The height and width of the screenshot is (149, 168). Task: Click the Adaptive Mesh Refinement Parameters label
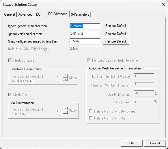(x=115, y=68)
